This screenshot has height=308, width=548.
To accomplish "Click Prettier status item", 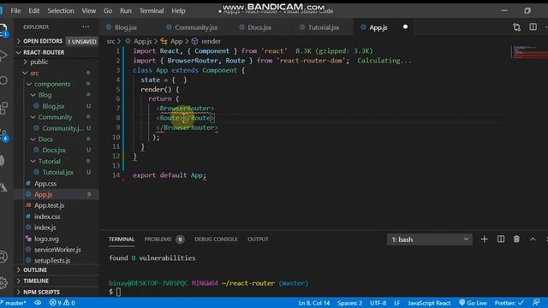I will click(x=509, y=303).
